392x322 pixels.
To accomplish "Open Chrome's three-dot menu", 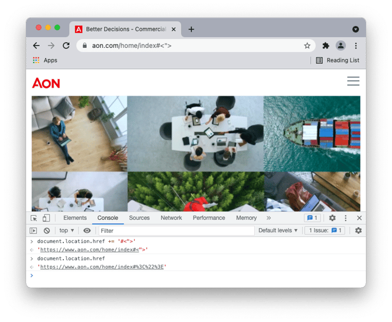I will tap(356, 45).
